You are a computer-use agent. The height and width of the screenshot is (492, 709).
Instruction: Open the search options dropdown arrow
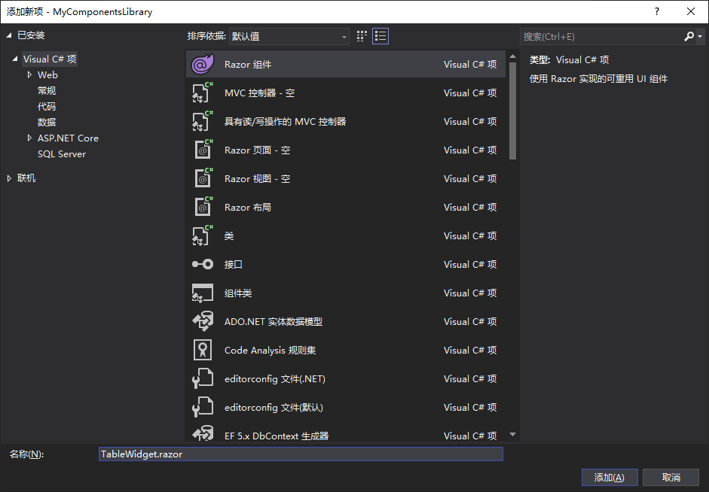pyautogui.click(x=700, y=37)
